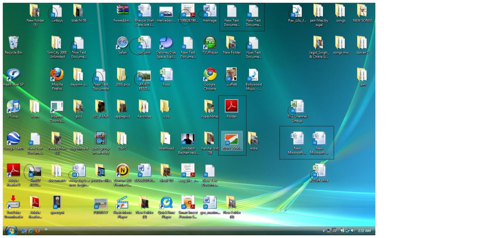Launch iTunes
Viewport: 500px width, 238px height.
13,106
